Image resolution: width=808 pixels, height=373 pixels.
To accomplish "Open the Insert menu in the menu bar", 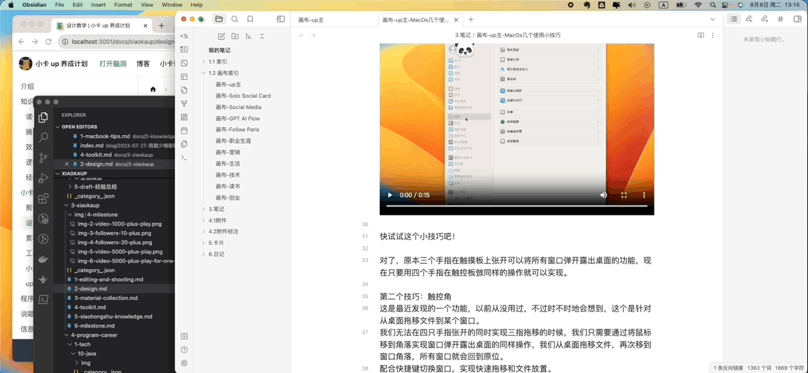I will click(x=98, y=5).
